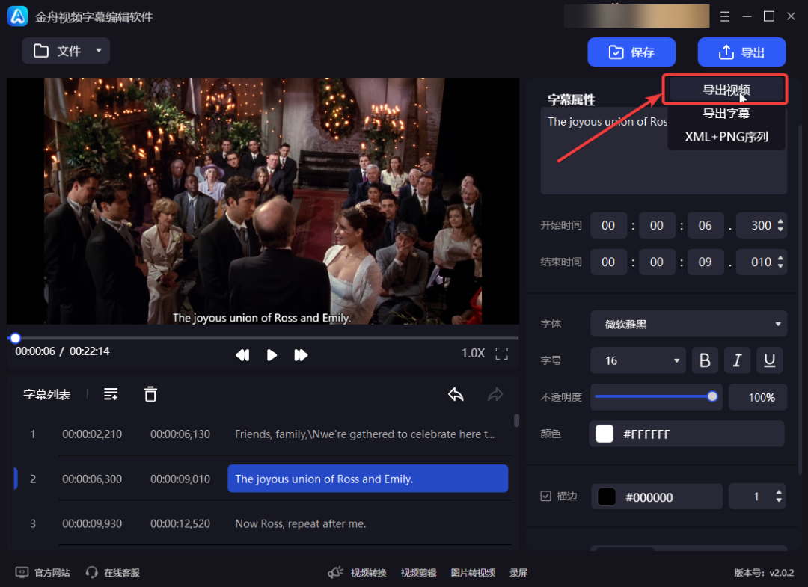Play the video preview
This screenshot has width=808, height=587.
tap(272, 354)
